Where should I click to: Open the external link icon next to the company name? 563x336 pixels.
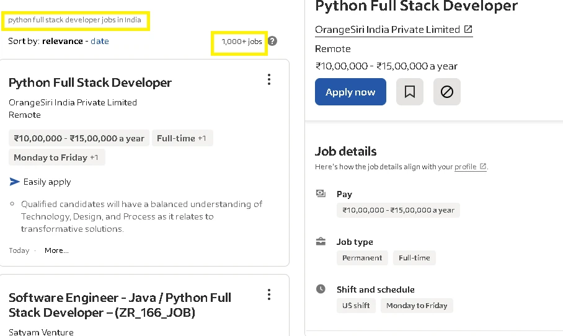468,29
